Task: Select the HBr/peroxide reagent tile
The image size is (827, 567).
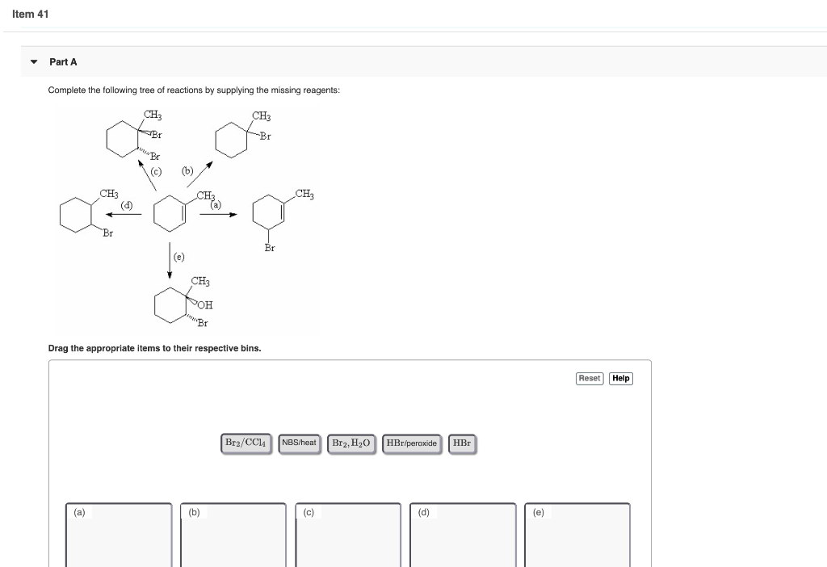Action: click(x=412, y=443)
